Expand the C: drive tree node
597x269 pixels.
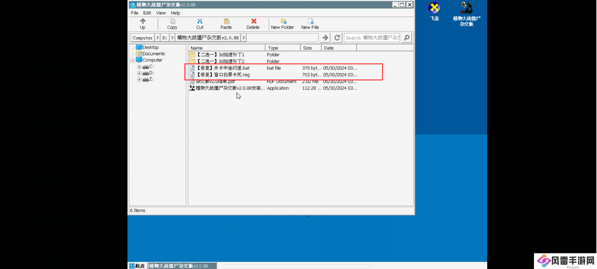click(x=139, y=67)
